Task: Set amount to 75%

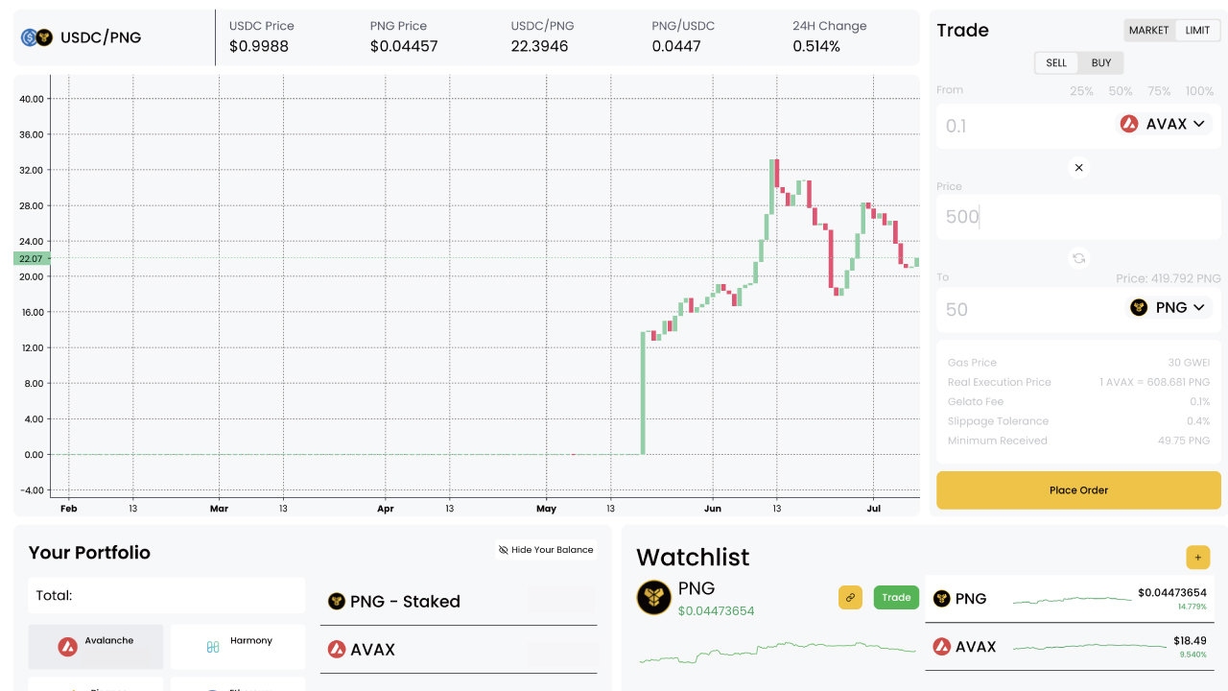Action: point(1159,91)
